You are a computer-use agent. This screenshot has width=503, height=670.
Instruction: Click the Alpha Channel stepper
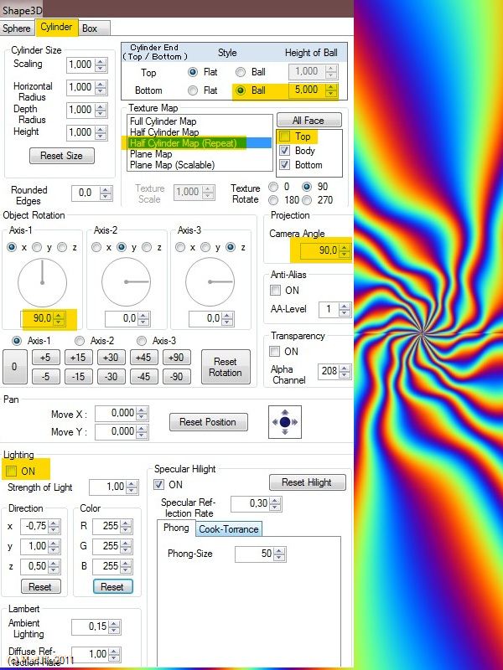click(x=345, y=371)
